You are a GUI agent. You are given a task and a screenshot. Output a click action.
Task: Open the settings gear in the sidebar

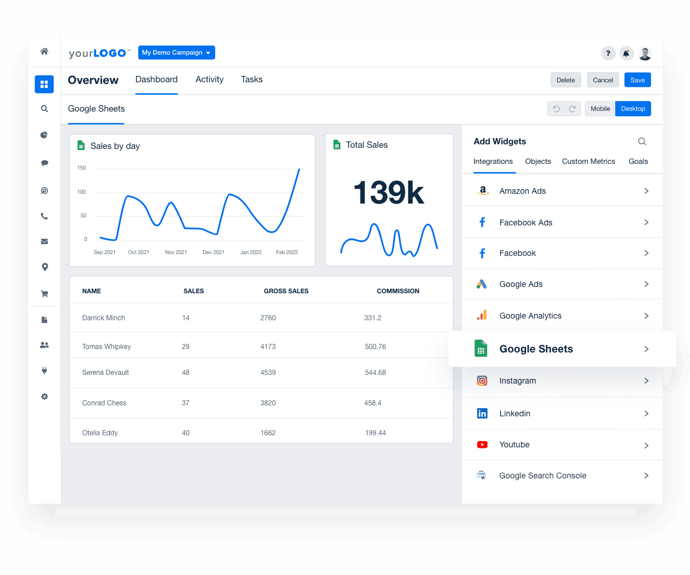point(44,396)
